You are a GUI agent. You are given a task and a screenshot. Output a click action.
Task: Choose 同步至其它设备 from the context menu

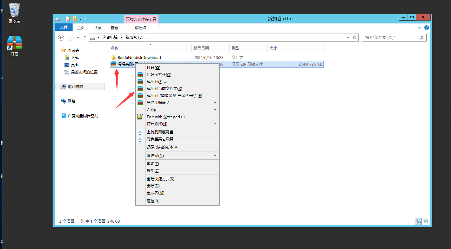177,139
